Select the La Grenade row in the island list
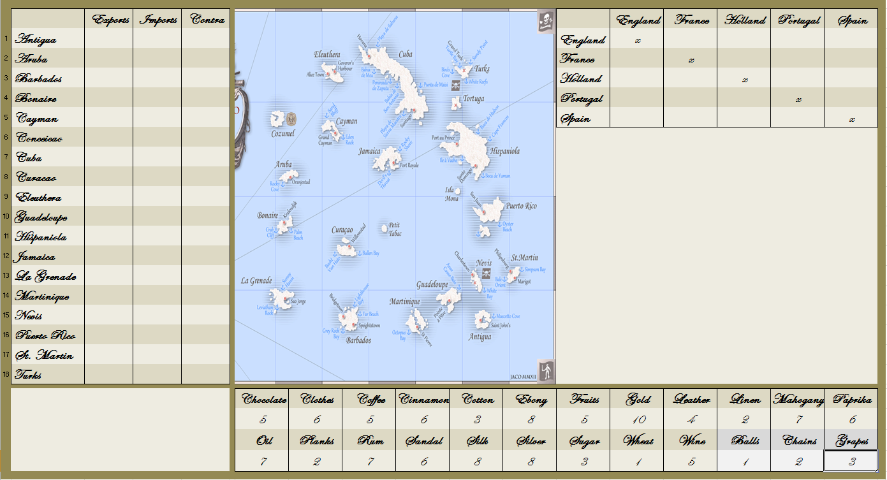 [x=121, y=276]
